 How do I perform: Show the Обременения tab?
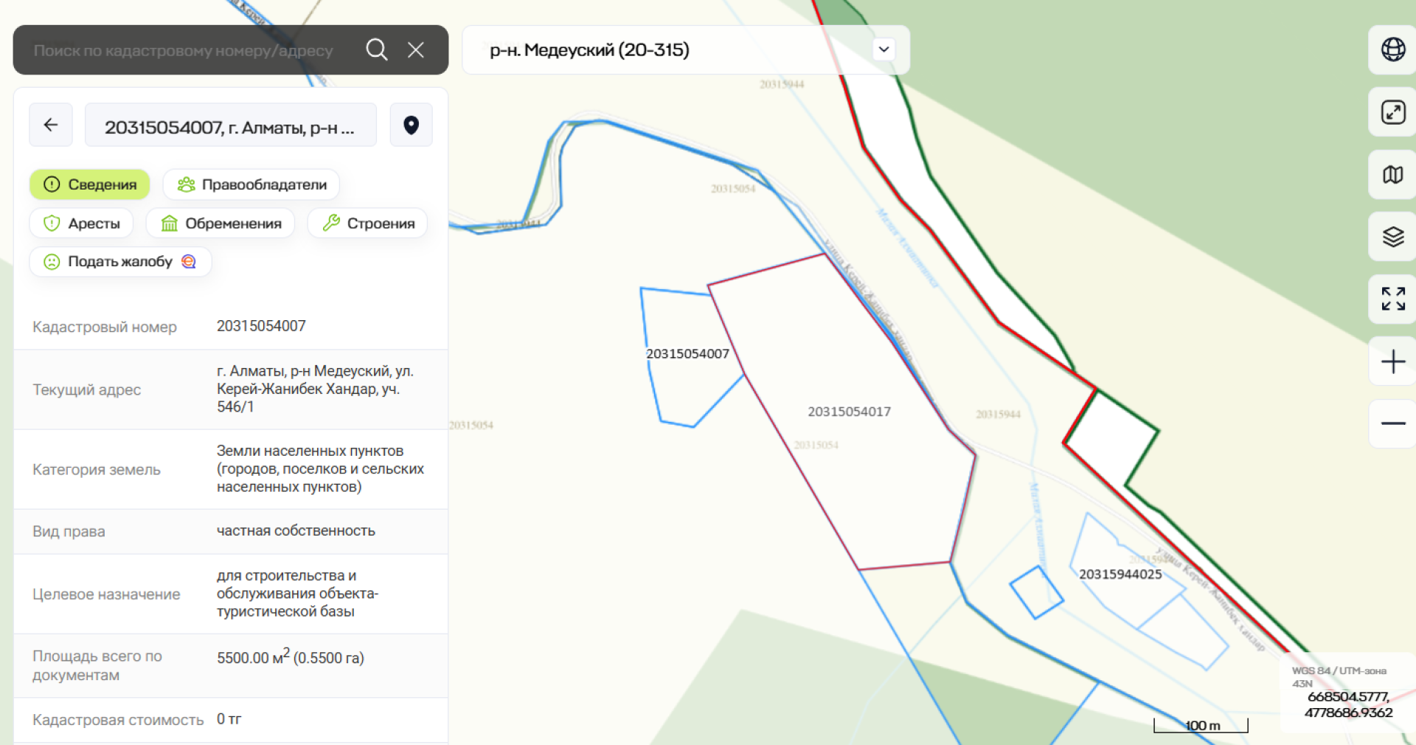pyautogui.click(x=221, y=223)
